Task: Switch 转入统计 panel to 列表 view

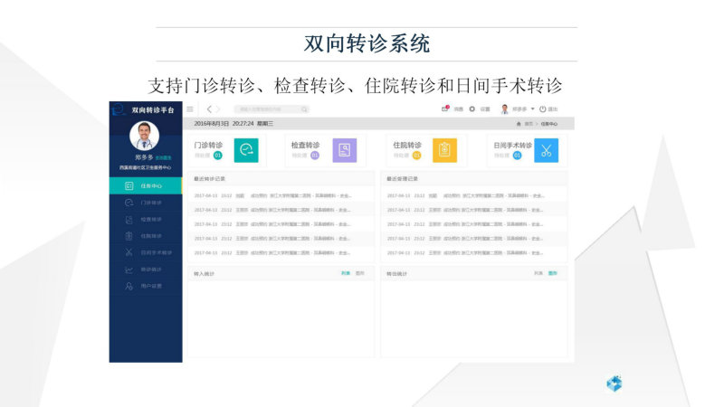Action: tap(346, 273)
